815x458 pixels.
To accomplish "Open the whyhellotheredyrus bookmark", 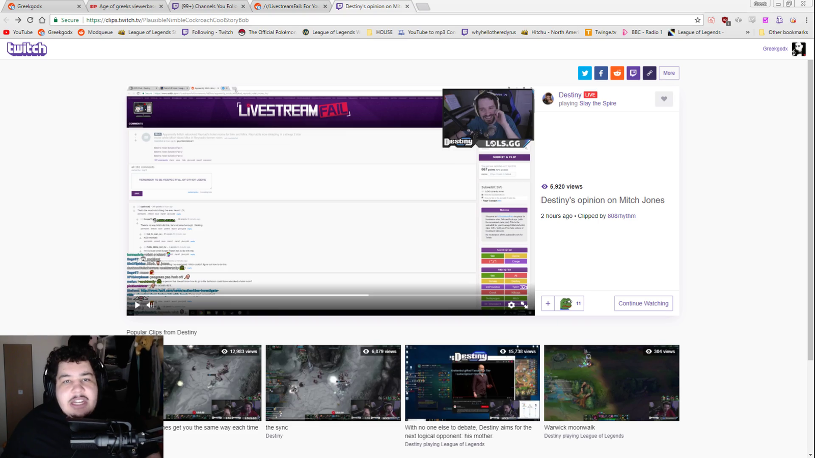I will [489, 32].
